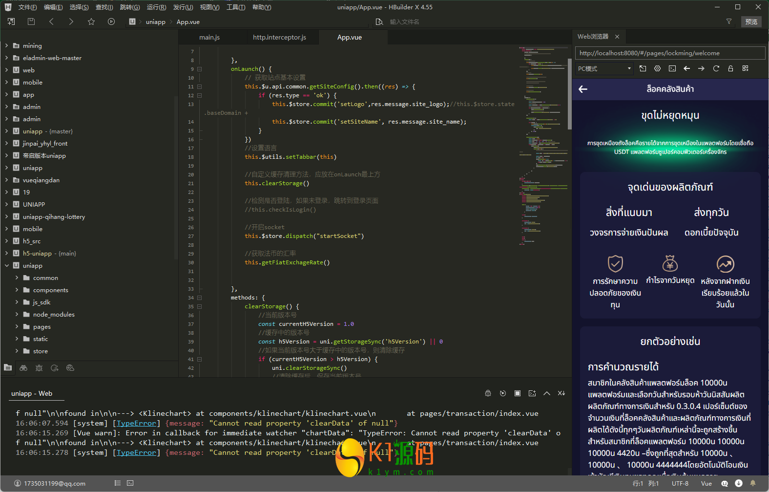Screen dimensions: 769x492
Task: Click the save file icon in toolbar
Action: pyautogui.click(x=31, y=21)
